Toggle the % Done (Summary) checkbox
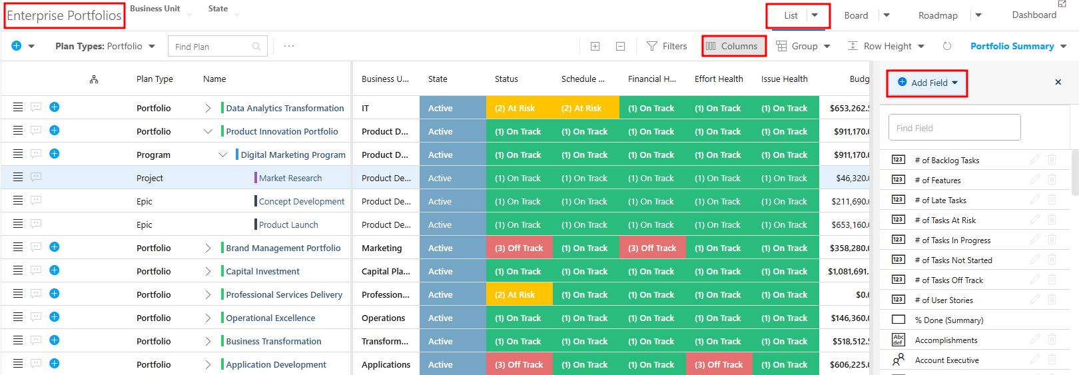This screenshot has height=375, width=1079. point(899,320)
